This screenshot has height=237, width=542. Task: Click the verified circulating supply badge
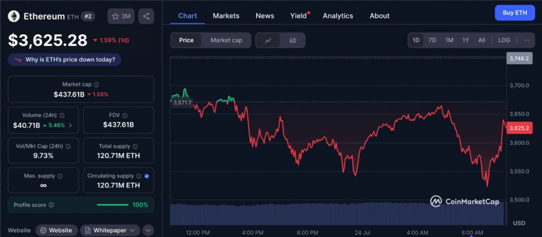click(147, 176)
